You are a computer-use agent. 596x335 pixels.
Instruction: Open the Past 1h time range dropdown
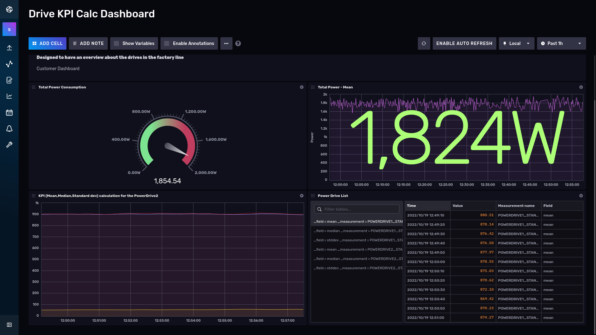(x=561, y=43)
